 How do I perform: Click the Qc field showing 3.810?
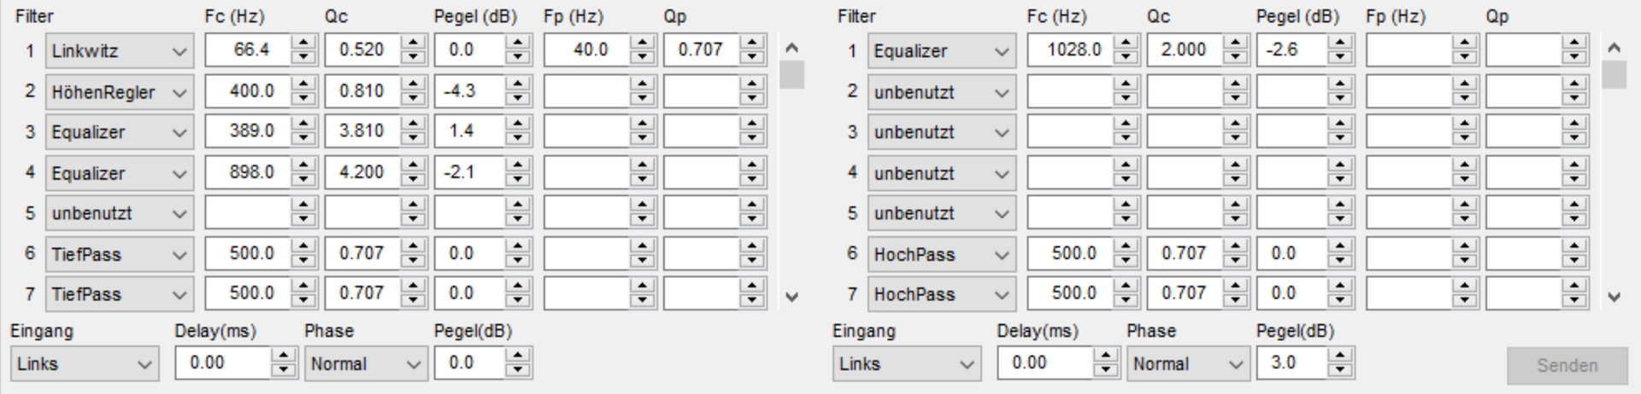pos(362,132)
